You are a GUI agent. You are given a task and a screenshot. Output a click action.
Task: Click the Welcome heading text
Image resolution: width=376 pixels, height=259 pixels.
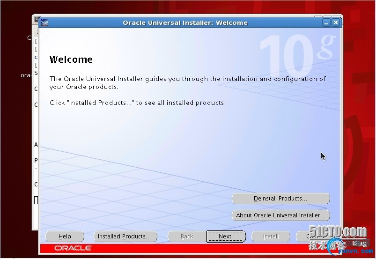click(71, 59)
